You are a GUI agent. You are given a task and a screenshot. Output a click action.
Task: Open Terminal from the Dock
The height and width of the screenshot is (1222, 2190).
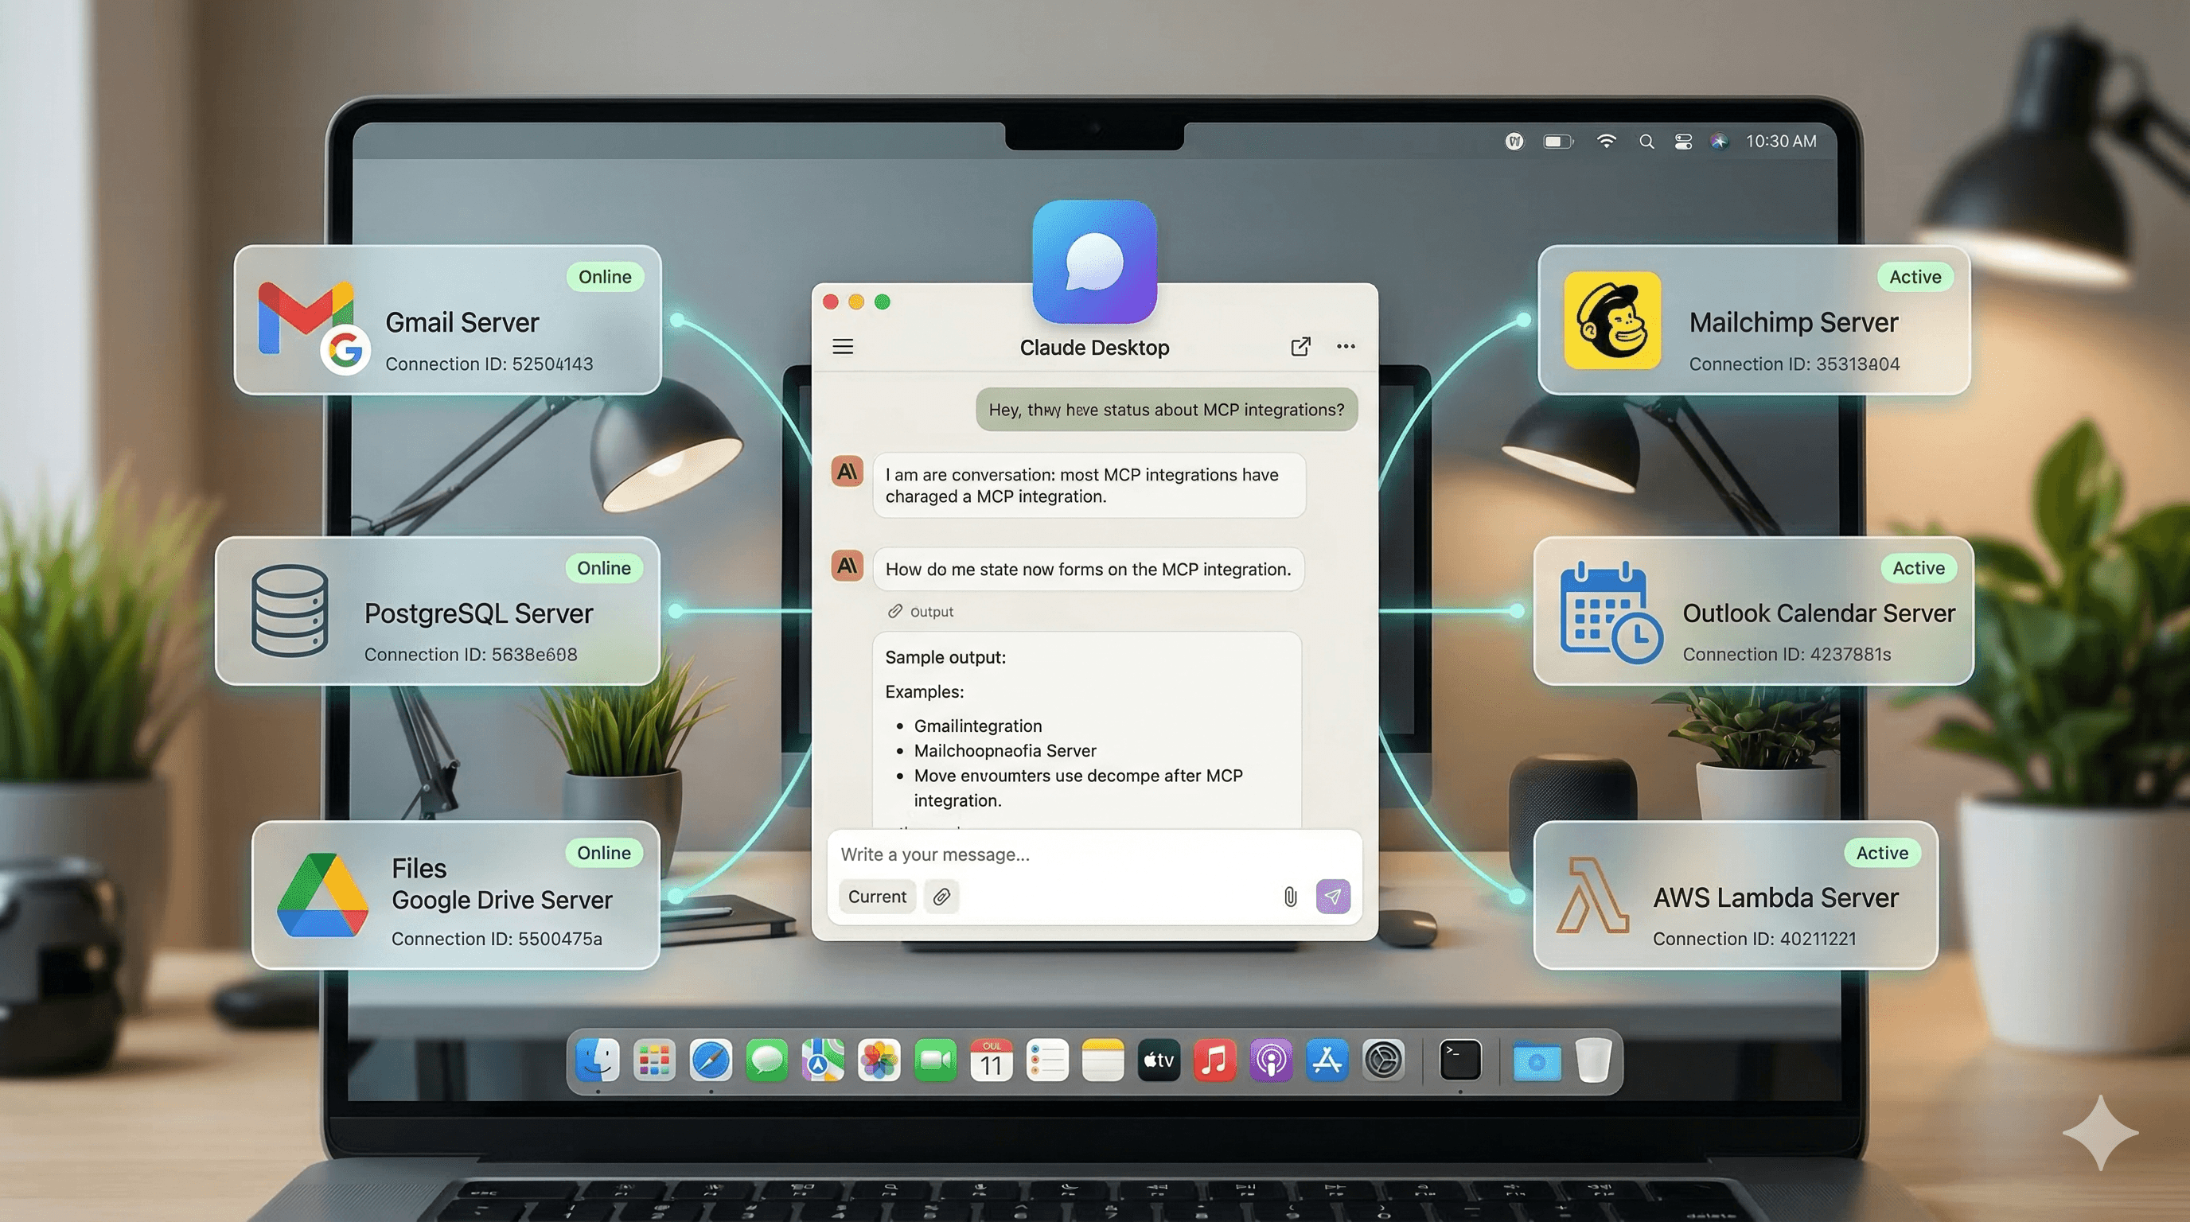click(x=1459, y=1060)
